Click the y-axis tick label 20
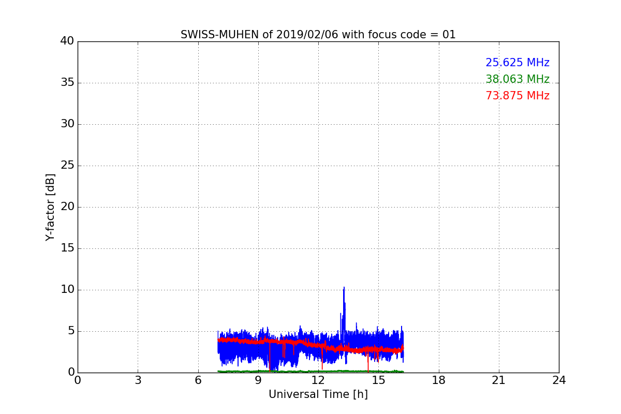The image size is (621, 414). (67, 207)
